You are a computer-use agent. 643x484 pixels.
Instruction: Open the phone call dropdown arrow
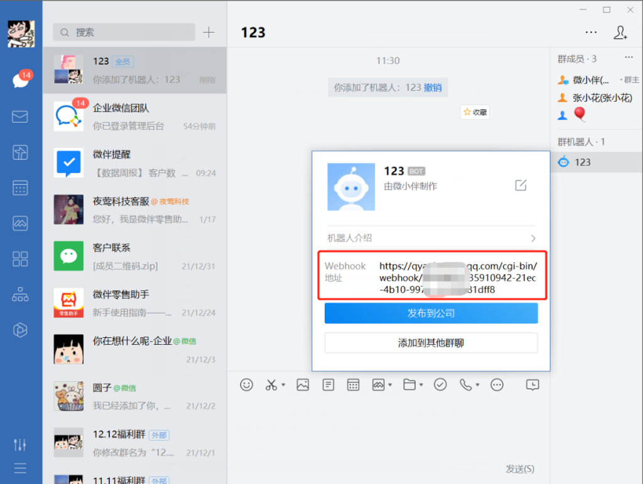[x=478, y=384]
